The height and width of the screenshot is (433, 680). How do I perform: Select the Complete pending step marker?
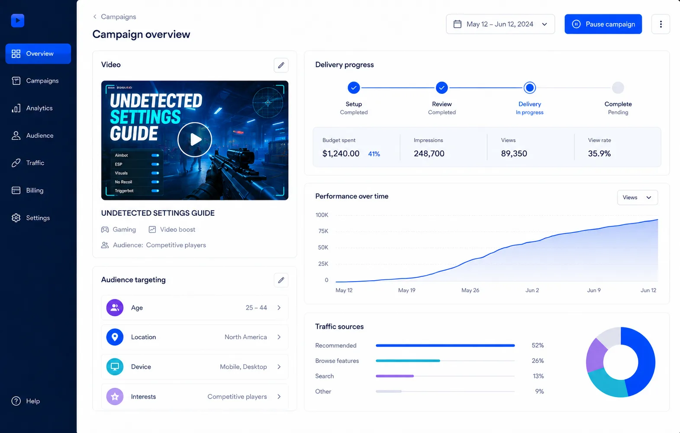coord(618,88)
